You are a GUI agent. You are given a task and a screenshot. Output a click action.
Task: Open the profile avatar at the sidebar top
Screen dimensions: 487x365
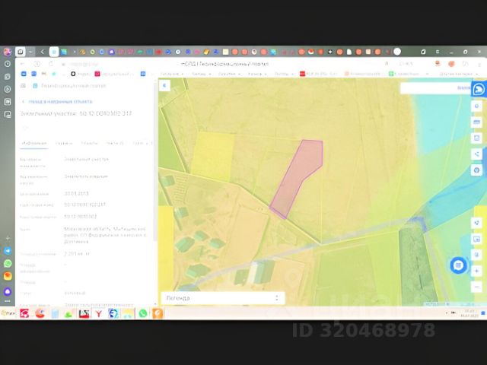8,52
